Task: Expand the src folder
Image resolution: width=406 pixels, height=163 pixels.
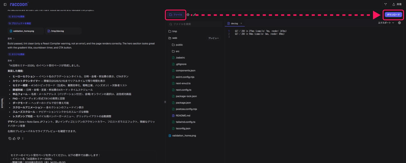Action: 177,51
